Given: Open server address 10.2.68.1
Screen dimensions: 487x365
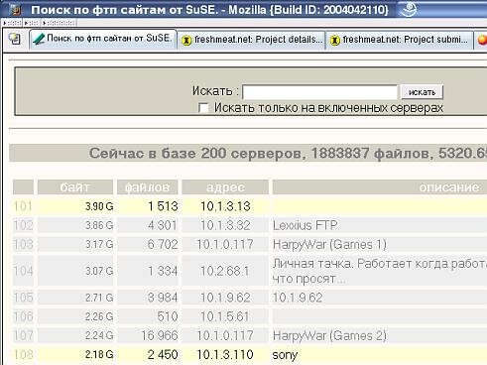Looking at the screenshot, I should pos(225,271).
